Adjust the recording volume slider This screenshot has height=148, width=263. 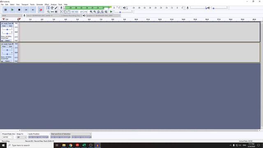pos(198,8)
